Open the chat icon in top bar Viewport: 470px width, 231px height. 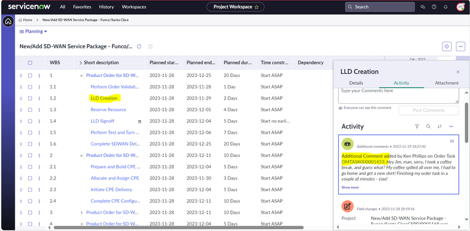pos(423,7)
